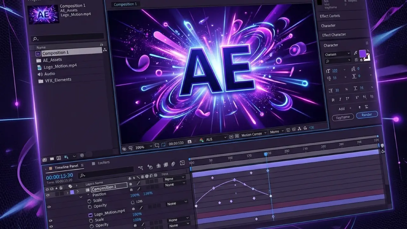This screenshot has width=407, height=229.
Task: Click the channel settings icon in the viewer bar
Action: pyautogui.click(x=202, y=140)
